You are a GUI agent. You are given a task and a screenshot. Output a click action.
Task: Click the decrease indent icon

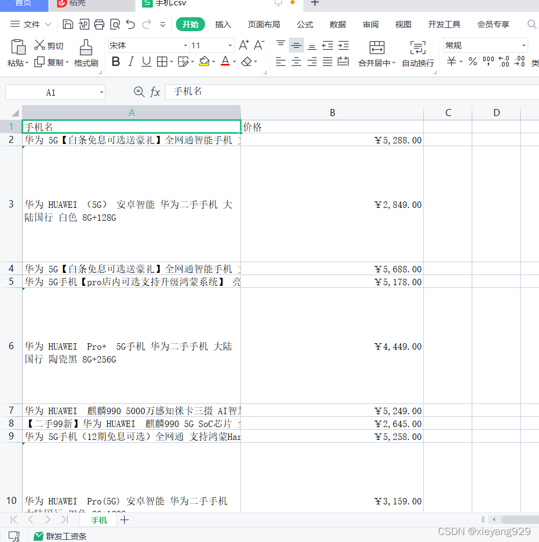(x=328, y=45)
